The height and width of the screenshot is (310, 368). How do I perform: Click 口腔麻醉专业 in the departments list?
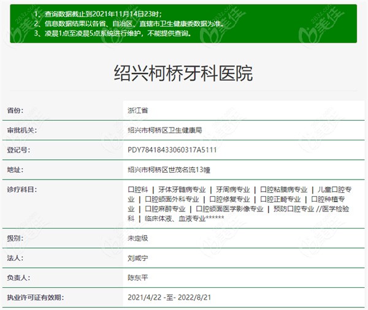165,209
